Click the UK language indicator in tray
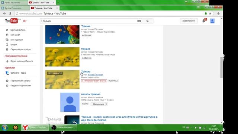The image size is (238, 134). [184, 127]
